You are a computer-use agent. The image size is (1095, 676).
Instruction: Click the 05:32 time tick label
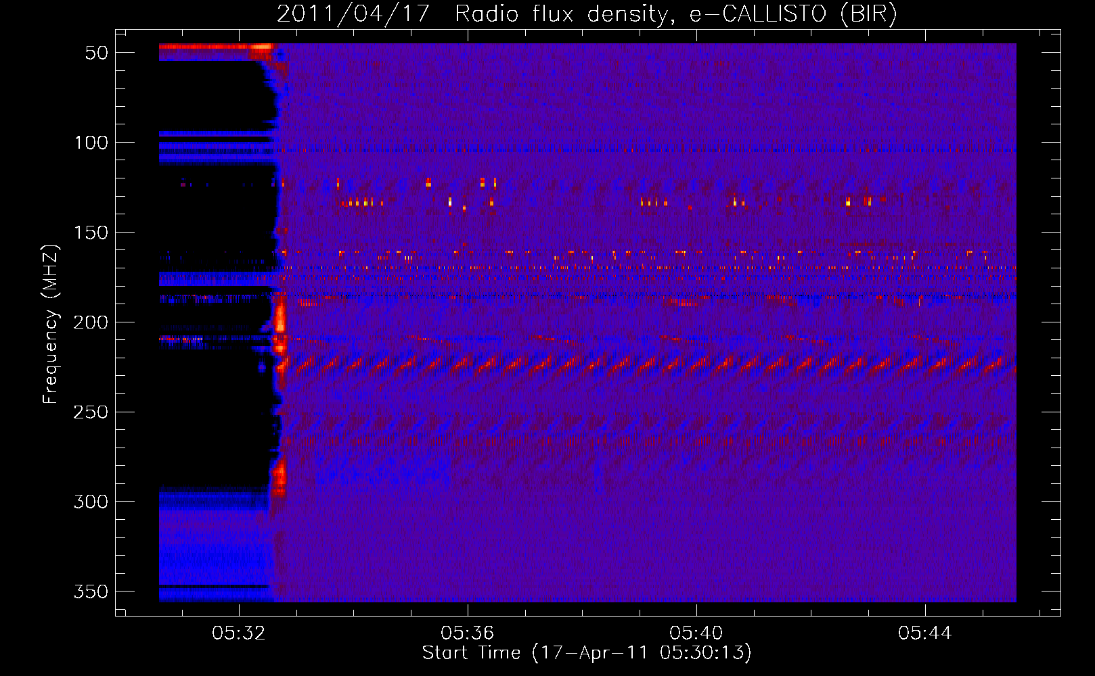click(x=238, y=633)
